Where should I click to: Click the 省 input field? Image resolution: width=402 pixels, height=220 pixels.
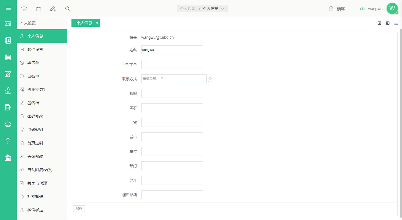coord(172,122)
